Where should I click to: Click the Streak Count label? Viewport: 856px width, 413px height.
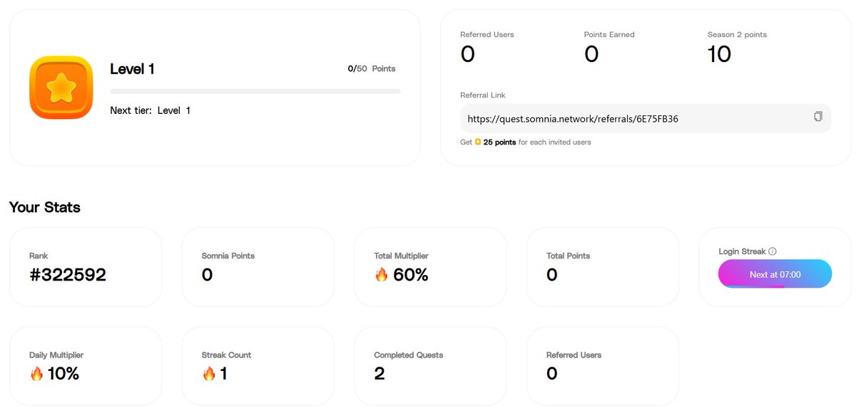coord(227,355)
